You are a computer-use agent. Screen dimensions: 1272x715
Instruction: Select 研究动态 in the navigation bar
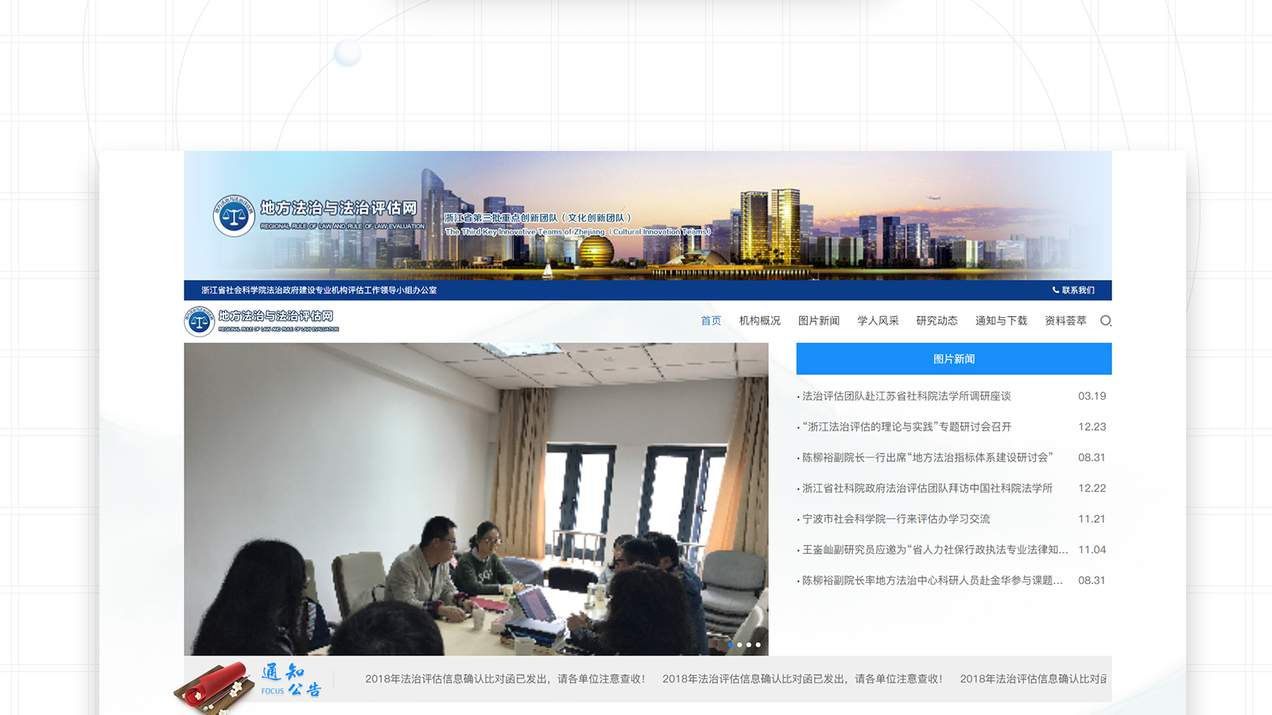click(937, 321)
